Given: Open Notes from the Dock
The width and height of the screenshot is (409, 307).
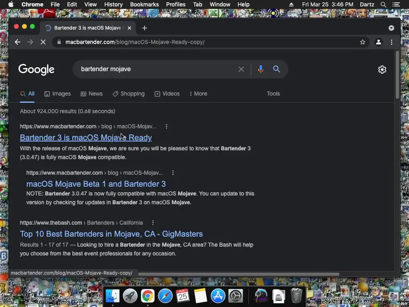Looking at the screenshot, I should click(201, 296).
